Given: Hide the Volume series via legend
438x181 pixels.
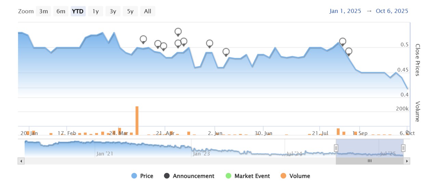Looking at the screenshot, I should pyautogui.click(x=295, y=176).
